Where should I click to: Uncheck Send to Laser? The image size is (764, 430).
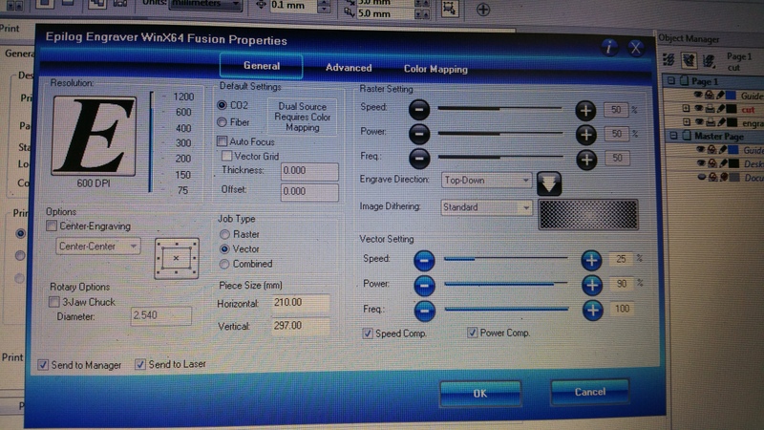(139, 364)
